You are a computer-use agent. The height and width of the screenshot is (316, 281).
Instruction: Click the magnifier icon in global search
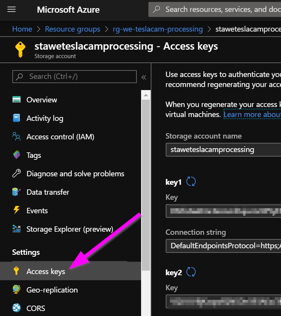(x=156, y=10)
